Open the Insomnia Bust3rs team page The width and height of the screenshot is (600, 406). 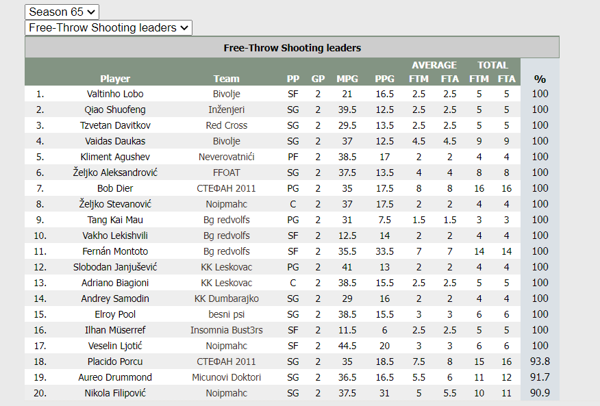(227, 330)
